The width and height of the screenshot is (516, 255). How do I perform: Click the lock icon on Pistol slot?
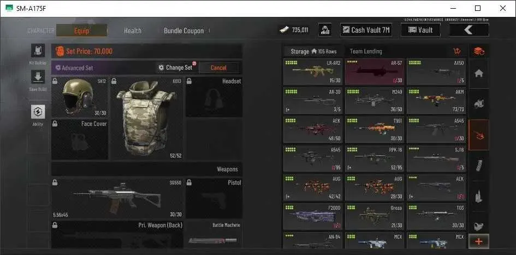pyautogui.click(x=189, y=183)
